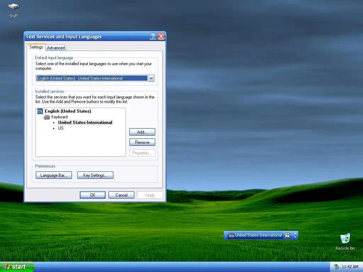This screenshot has height=272, width=363.
Task: Click the system tray notification icon
Action: 336,267
